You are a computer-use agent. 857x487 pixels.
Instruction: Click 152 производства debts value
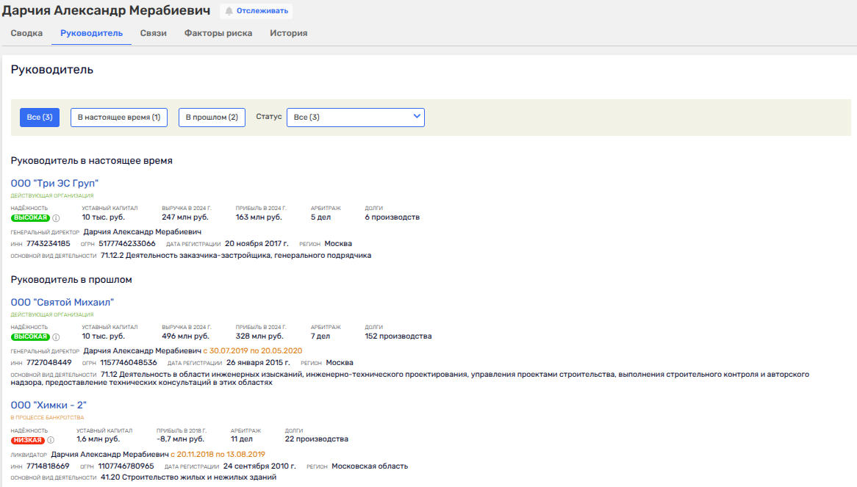(398, 336)
